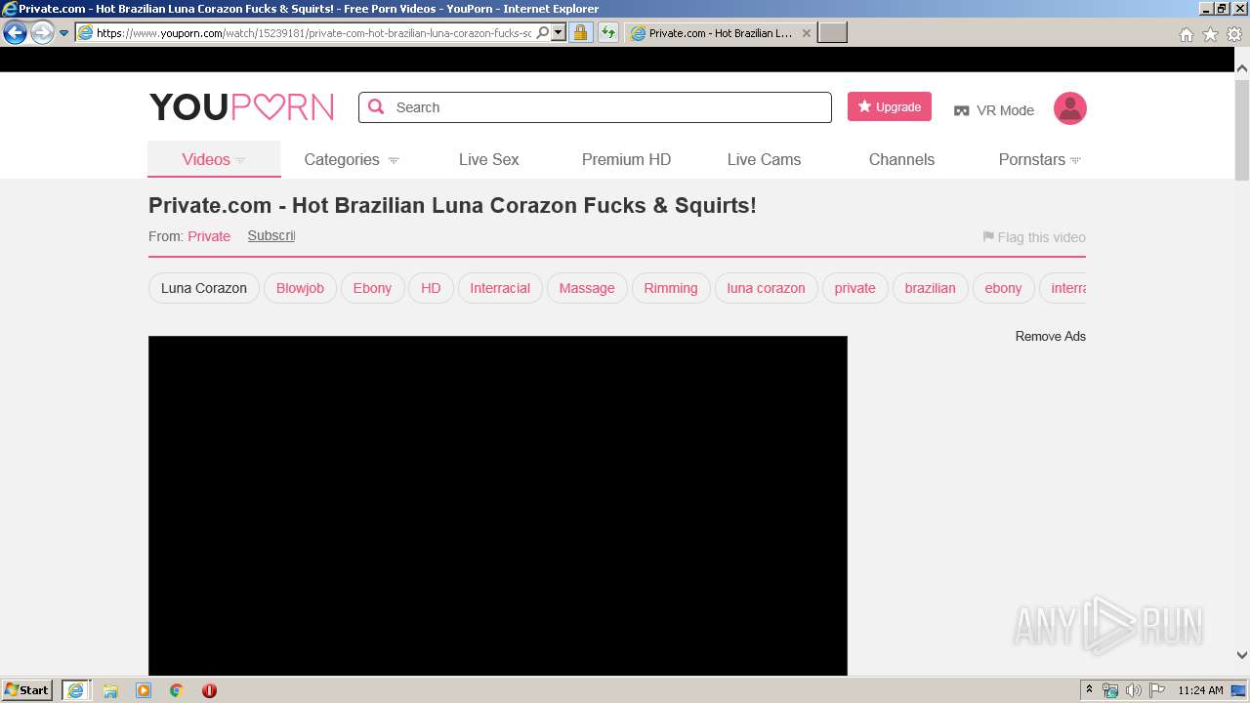Select the lowercase 'luna corazon' tag

pos(766,288)
